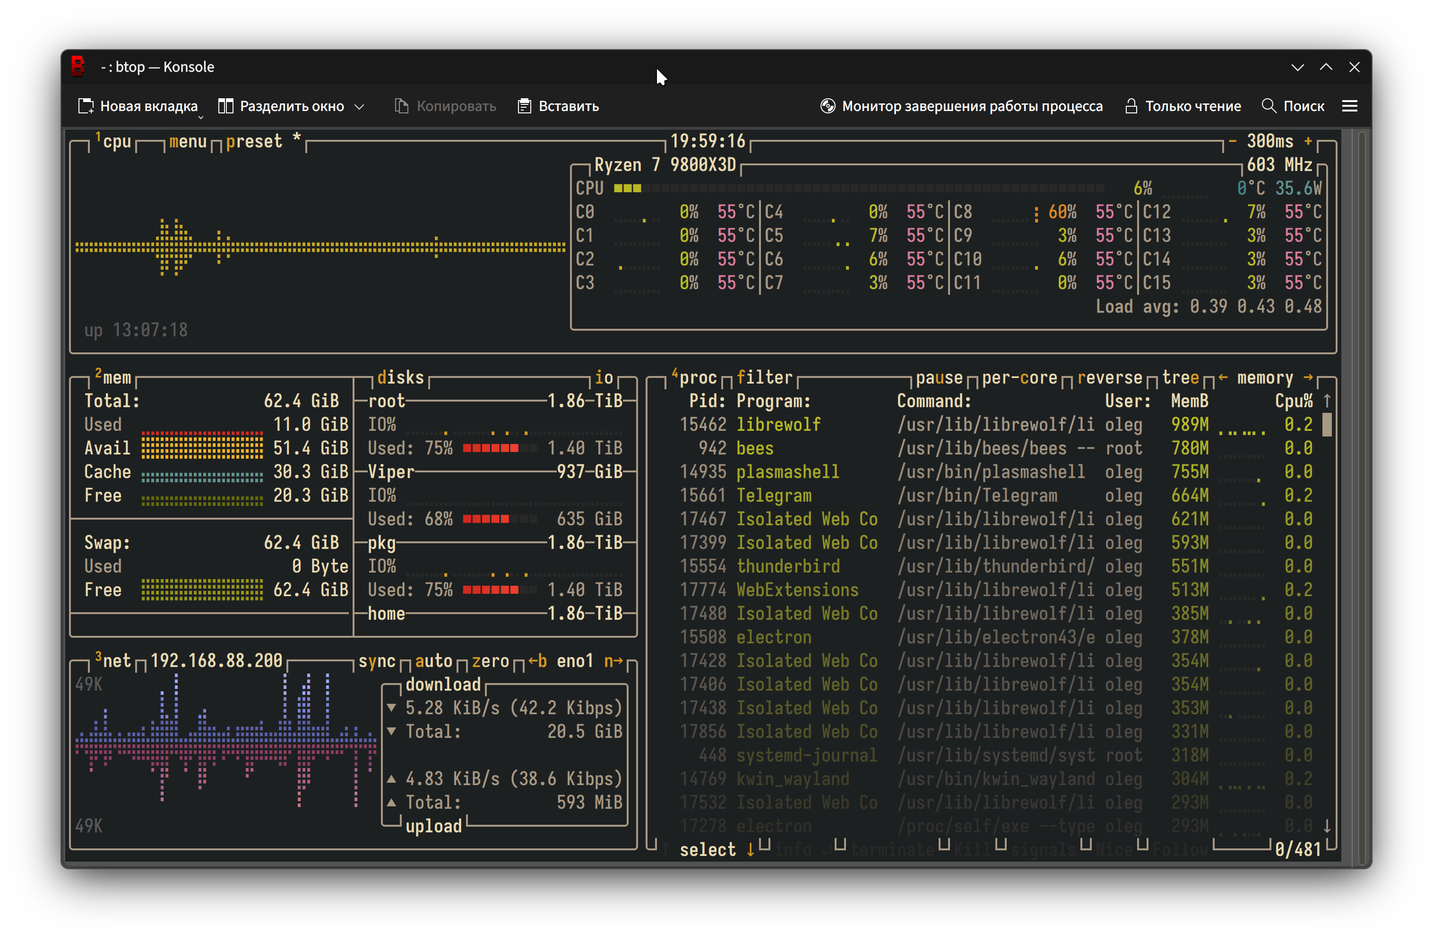Toggle reverse sorting order

pos(1110,378)
